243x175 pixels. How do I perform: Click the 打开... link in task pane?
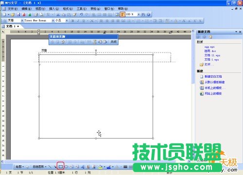tap(209, 65)
